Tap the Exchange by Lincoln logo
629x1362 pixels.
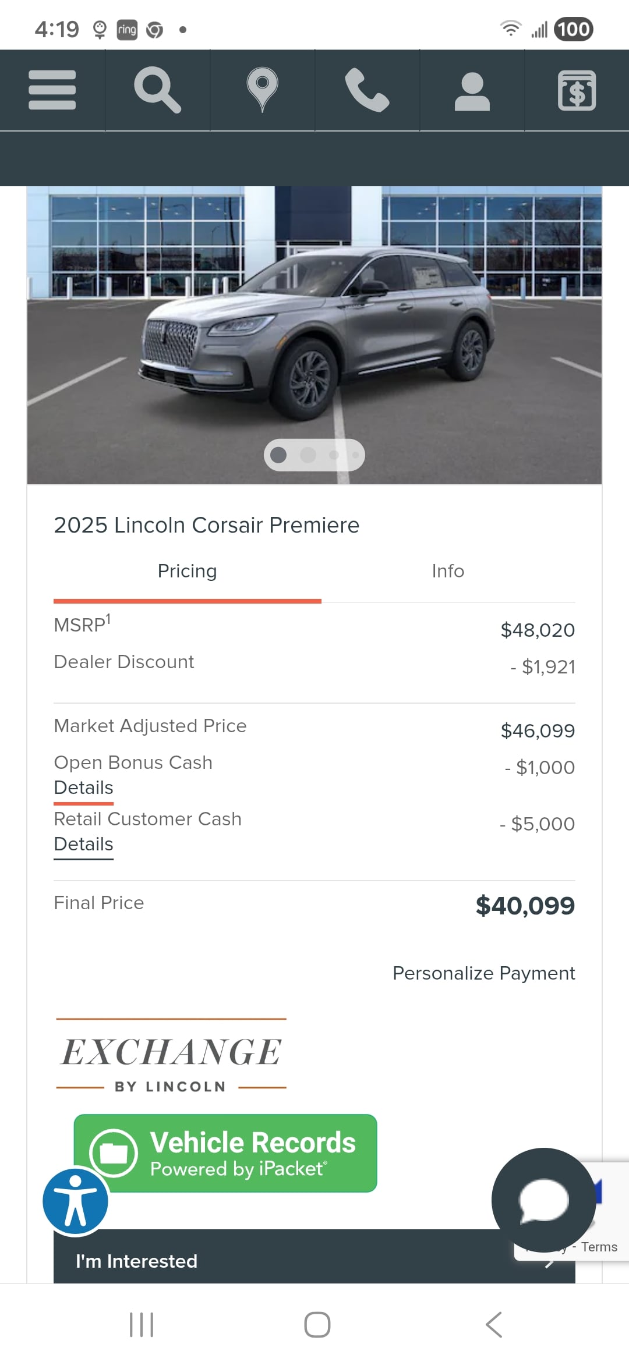tap(171, 1055)
